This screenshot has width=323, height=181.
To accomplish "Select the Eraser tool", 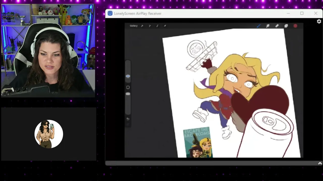I will coord(277,26).
